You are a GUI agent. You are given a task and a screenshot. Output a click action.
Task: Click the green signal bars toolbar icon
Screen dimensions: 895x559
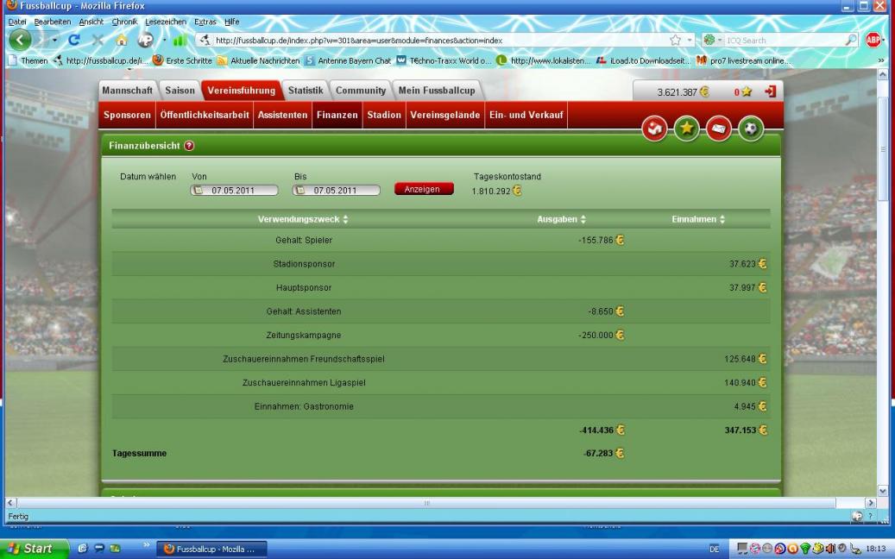point(180,40)
